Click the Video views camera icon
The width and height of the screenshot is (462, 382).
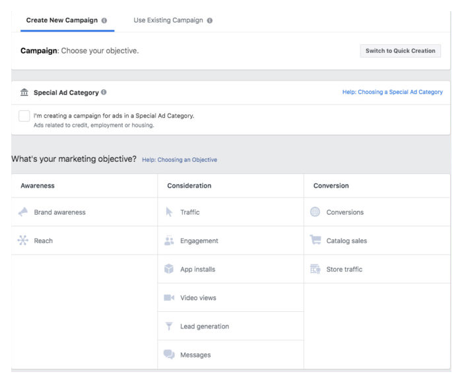[169, 297]
